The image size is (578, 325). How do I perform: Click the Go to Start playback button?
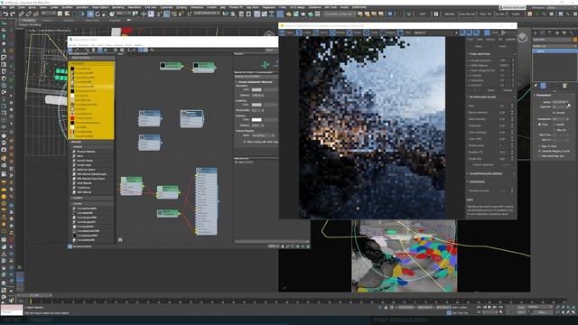[479, 307]
